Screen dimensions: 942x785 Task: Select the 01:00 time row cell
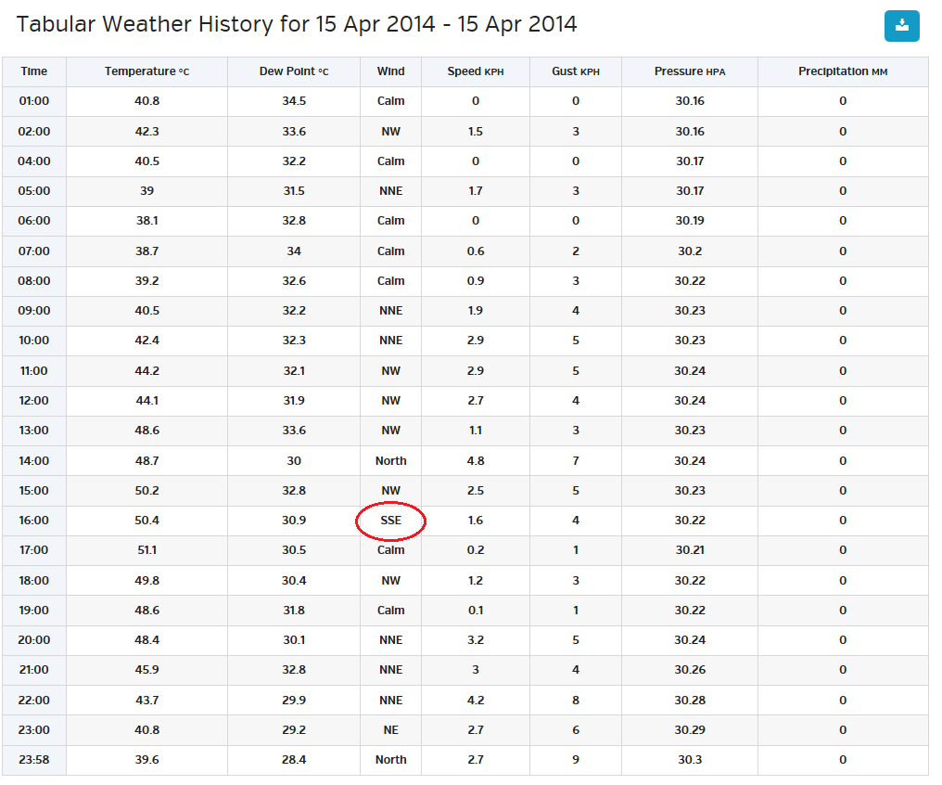point(34,101)
